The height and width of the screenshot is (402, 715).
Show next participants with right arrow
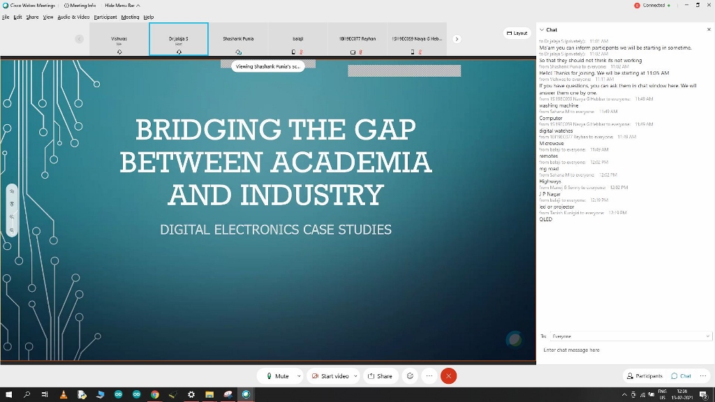[457, 39]
